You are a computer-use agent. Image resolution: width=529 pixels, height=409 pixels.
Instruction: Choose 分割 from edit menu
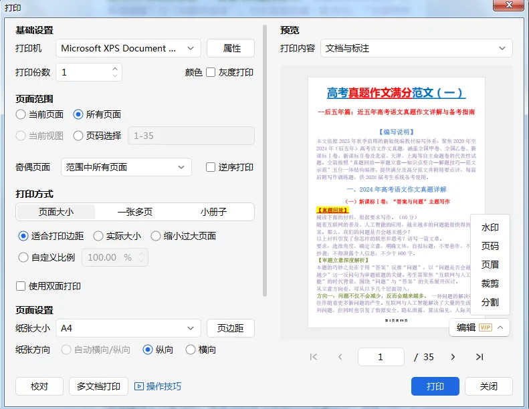pyautogui.click(x=490, y=302)
